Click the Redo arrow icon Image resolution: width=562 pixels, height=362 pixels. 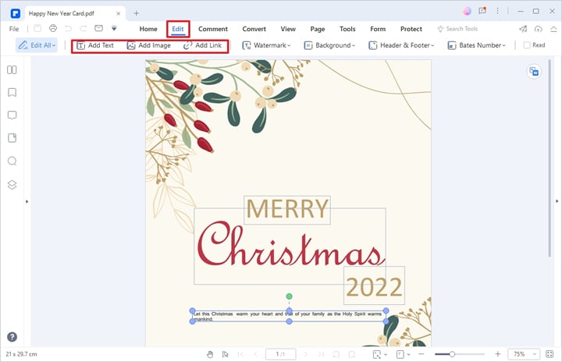[84, 28]
